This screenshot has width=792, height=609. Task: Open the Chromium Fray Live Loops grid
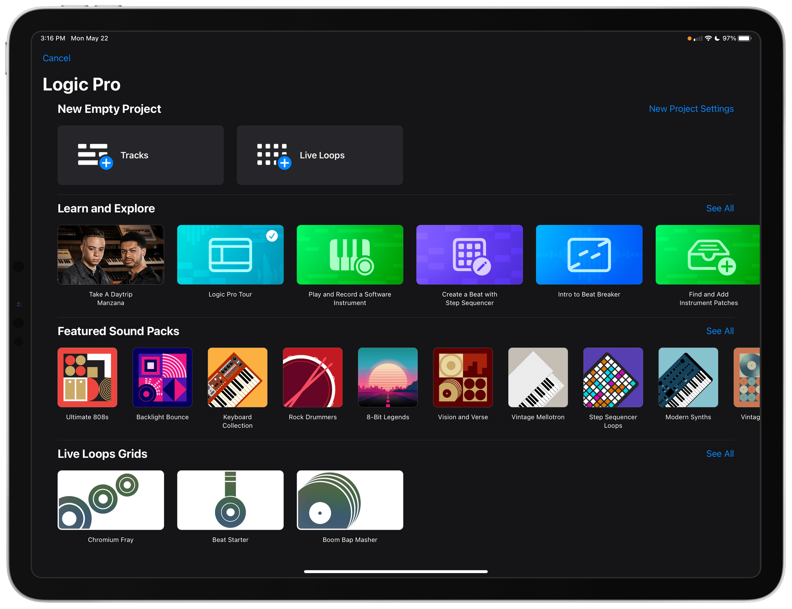click(111, 500)
